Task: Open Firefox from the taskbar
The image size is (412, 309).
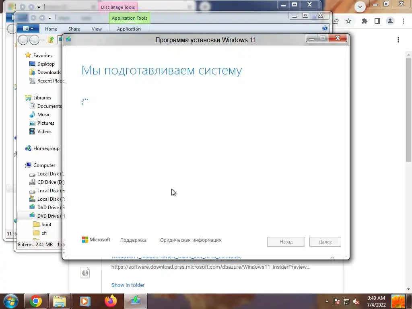Action: (111, 301)
